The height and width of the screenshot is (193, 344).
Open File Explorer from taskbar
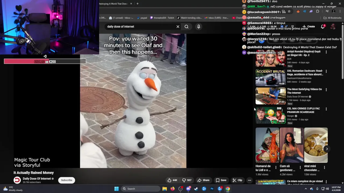coord(164,189)
